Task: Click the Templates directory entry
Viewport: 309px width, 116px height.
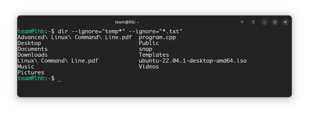Action: pos(154,55)
